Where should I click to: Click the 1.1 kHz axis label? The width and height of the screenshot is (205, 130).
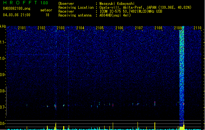tap(3, 42)
